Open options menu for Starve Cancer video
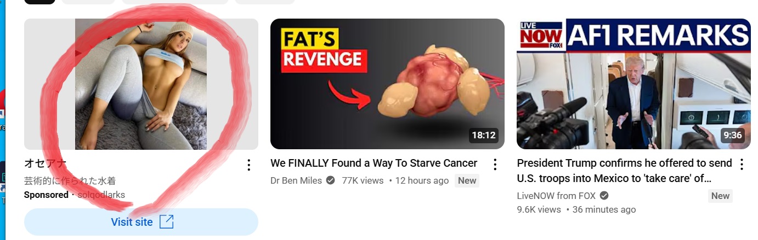Screen dimensions: 758x240 pyautogui.click(x=495, y=165)
